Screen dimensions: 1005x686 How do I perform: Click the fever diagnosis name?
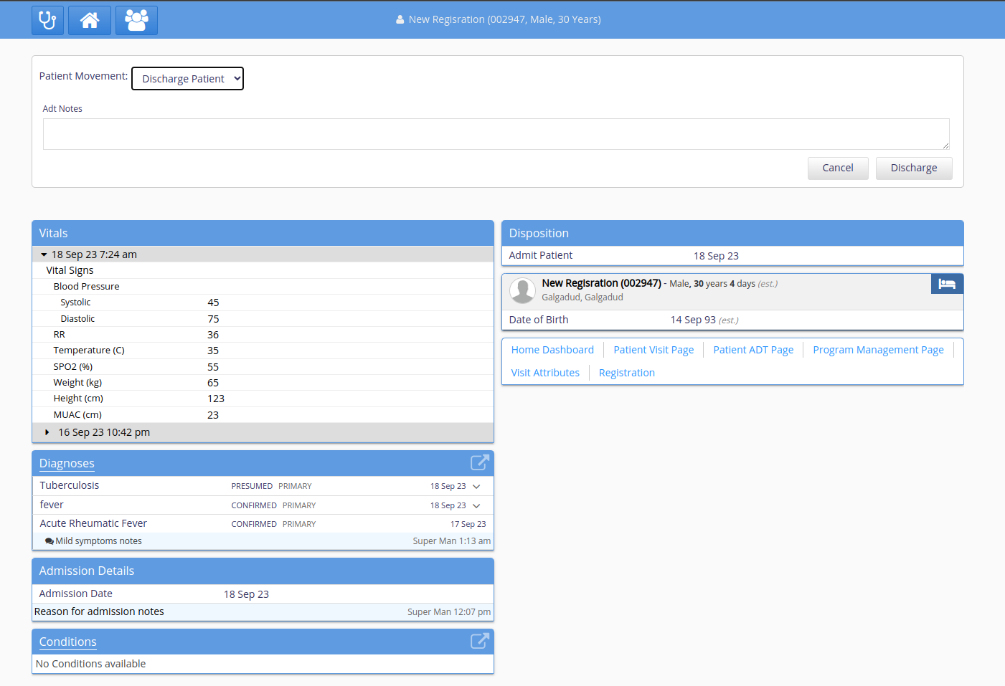click(x=52, y=505)
